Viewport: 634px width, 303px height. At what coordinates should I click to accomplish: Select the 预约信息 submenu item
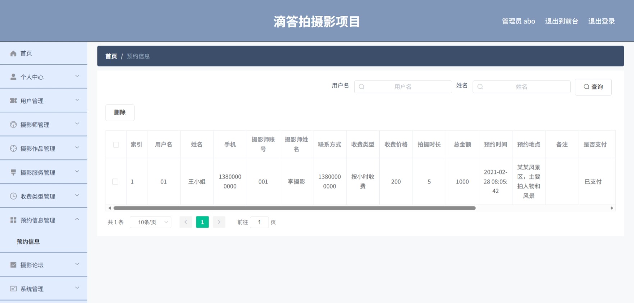pos(44,242)
